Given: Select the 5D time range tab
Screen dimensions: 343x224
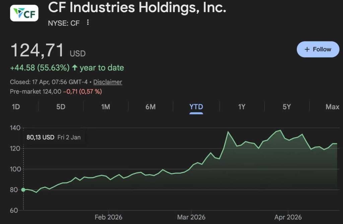Looking at the screenshot, I should pos(61,107).
